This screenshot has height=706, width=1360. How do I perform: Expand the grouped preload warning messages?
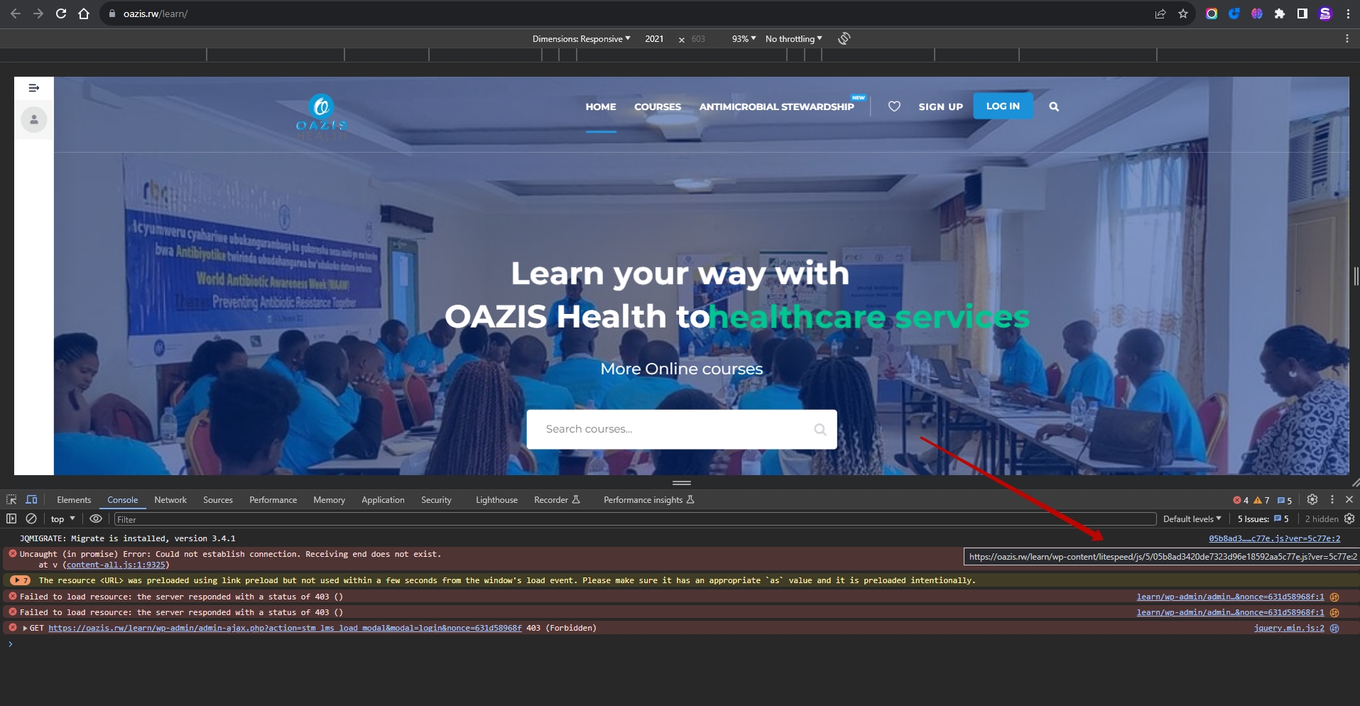pos(21,580)
